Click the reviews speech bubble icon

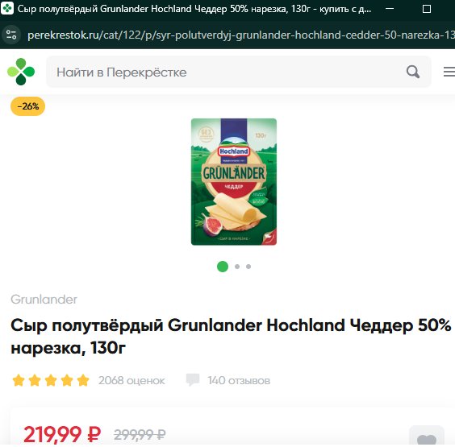pyautogui.click(x=193, y=380)
